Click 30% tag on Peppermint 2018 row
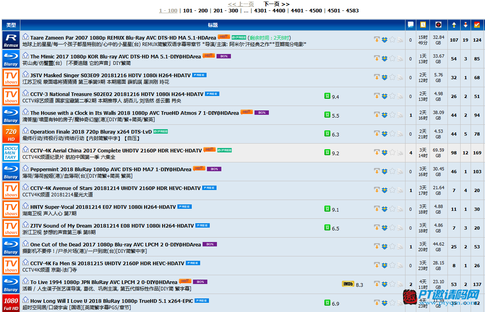Viewport: 485px width, 312px height. (x=214, y=169)
